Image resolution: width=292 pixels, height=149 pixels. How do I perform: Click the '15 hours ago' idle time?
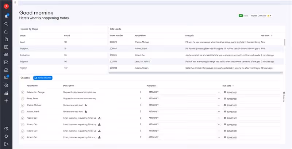point(267,68)
